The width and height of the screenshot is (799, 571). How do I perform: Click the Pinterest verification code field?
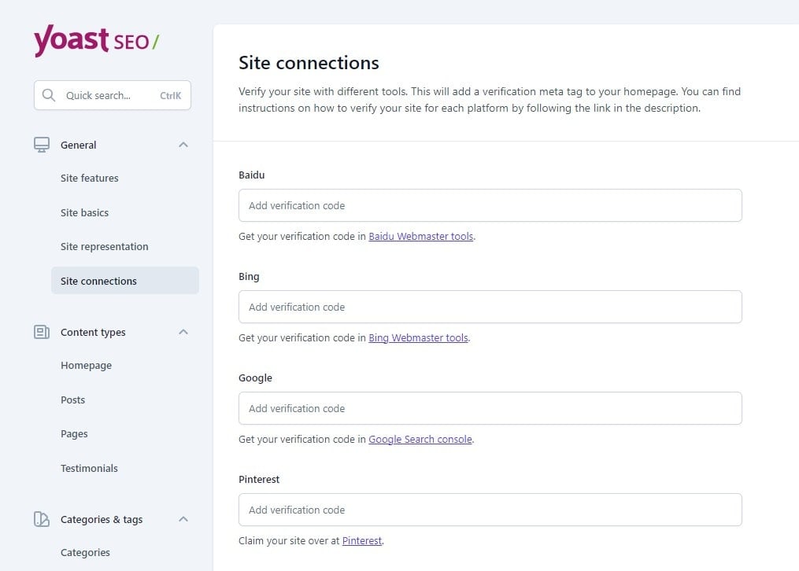[490, 510]
